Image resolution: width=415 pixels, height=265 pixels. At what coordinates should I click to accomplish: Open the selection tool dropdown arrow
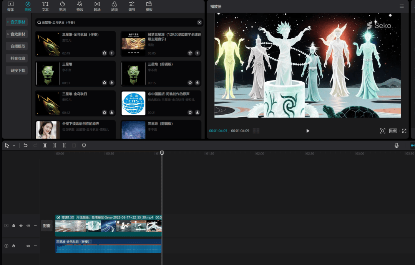(14, 146)
